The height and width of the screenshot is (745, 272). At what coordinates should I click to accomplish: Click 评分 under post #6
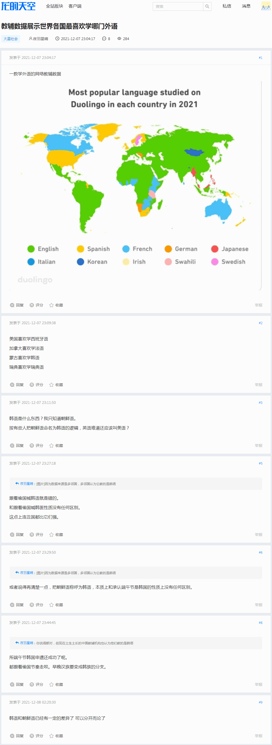coord(36,605)
